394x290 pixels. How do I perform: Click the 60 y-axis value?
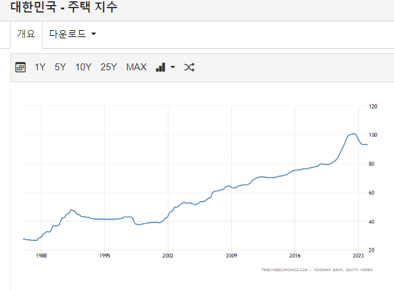coord(371,193)
